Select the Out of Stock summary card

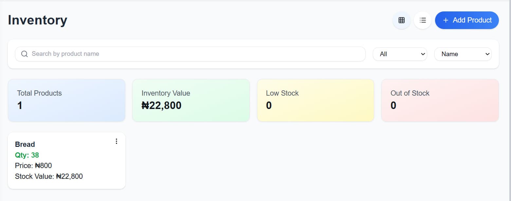(x=440, y=100)
